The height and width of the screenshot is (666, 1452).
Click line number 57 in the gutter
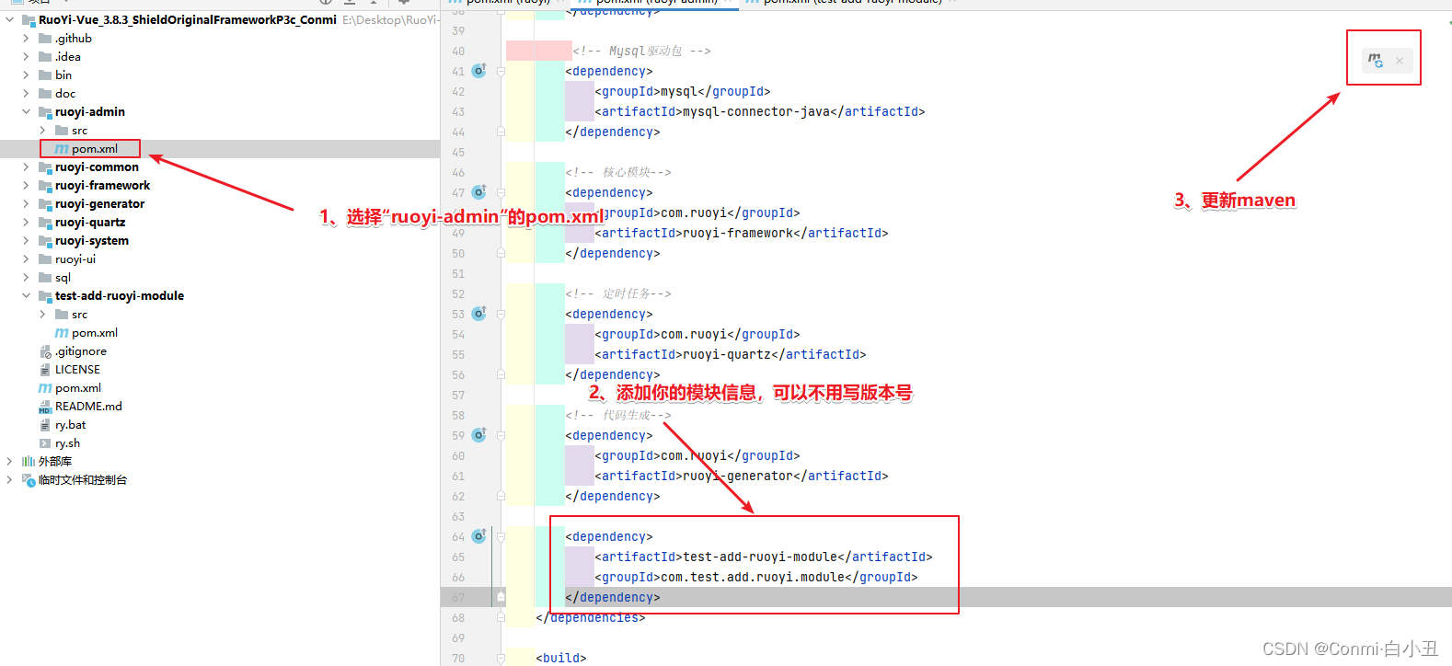pyautogui.click(x=458, y=395)
